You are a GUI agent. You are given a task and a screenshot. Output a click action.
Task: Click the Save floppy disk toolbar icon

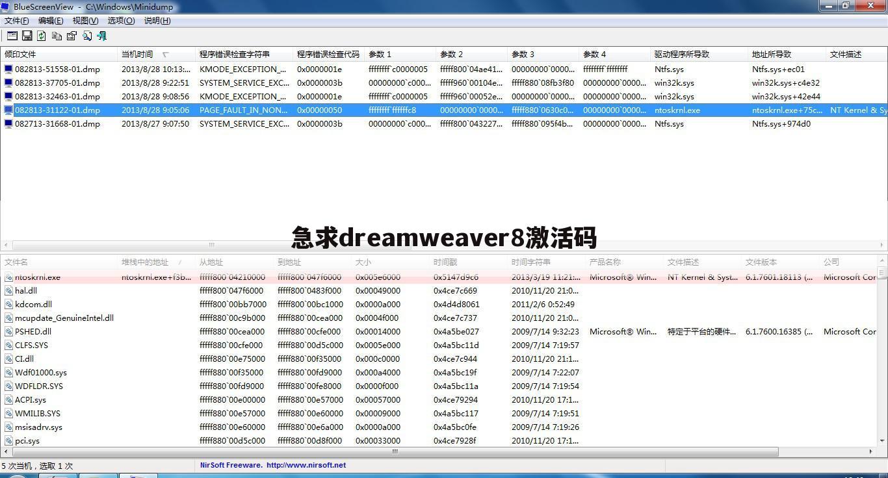27,36
